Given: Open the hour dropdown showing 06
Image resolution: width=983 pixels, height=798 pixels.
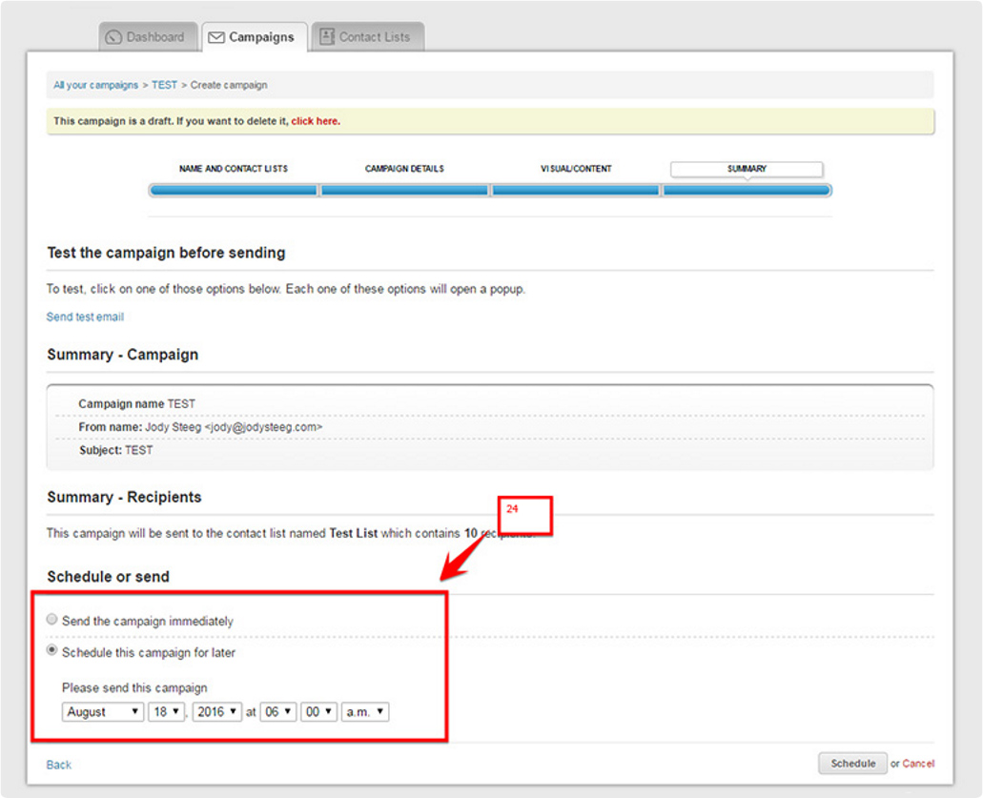Looking at the screenshot, I should [277, 711].
